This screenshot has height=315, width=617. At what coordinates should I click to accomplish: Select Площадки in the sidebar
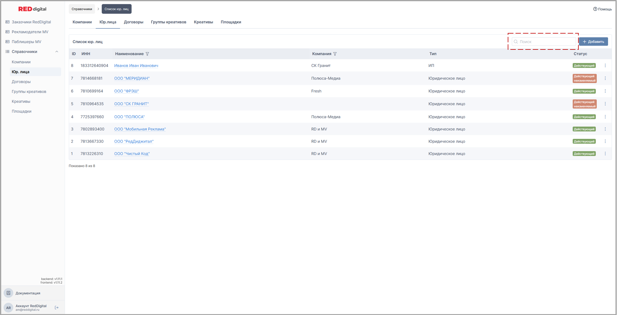click(x=22, y=111)
